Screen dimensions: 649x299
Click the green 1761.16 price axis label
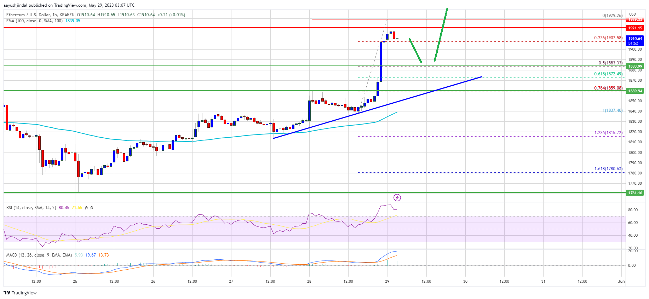[x=635, y=193]
